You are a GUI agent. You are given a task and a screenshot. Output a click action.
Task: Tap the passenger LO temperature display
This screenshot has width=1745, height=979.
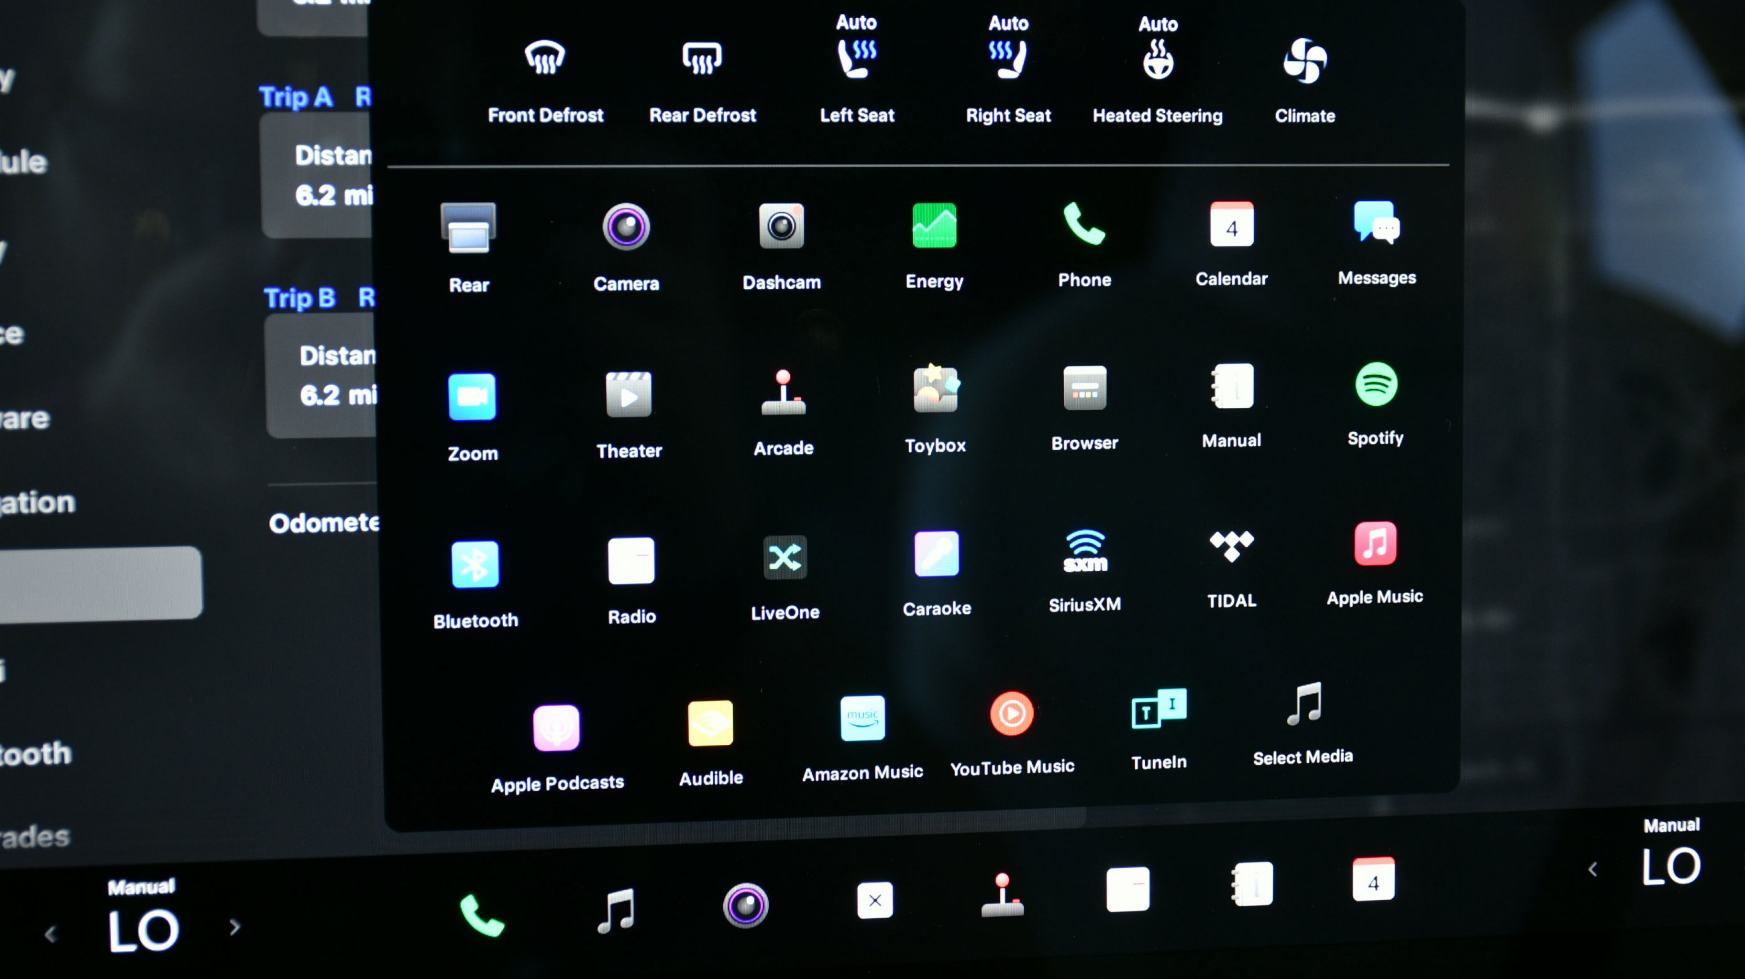click(1671, 866)
